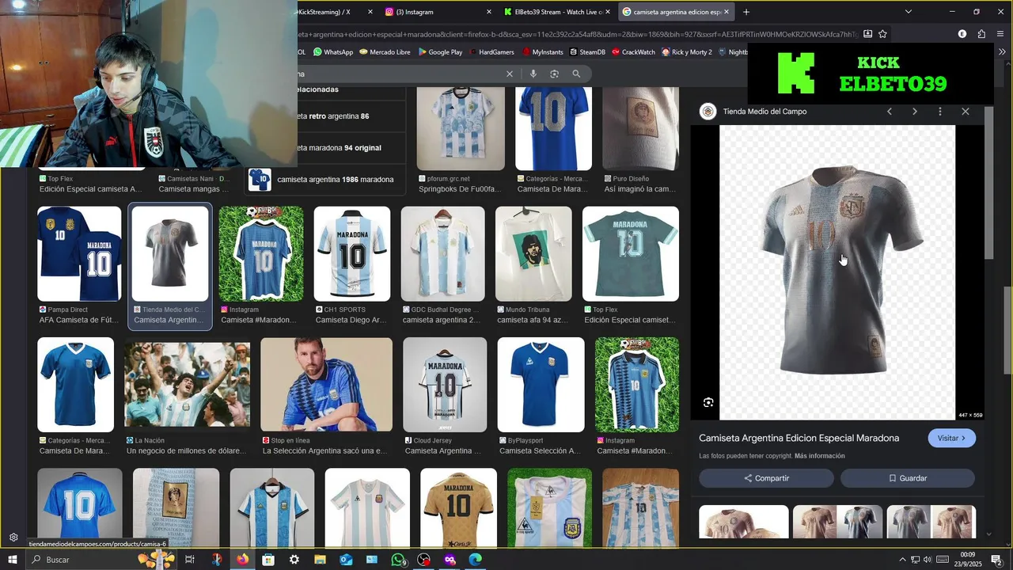
Task: Open WhatsApp bookmark
Action: pos(333,52)
